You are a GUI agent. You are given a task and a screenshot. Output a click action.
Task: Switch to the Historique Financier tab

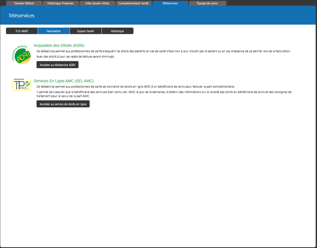coord(60,3)
